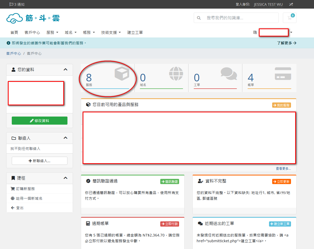
Task: Click 訂購新服務 shortcut link
Action: point(25,189)
